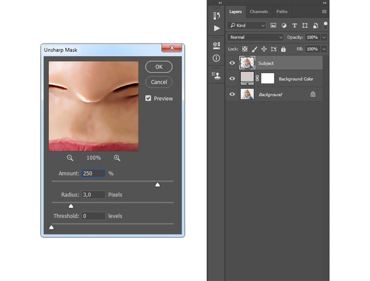Select the Layers tab
This screenshot has width=370, height=281.
point(236,11)
